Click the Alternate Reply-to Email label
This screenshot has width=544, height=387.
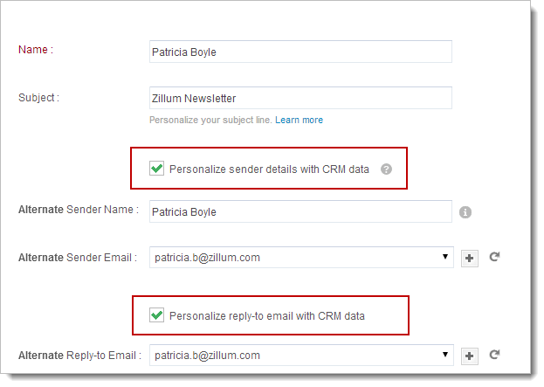pos(79,356)
